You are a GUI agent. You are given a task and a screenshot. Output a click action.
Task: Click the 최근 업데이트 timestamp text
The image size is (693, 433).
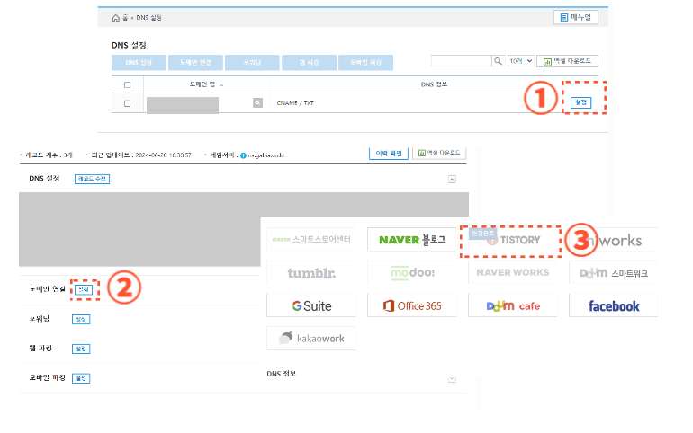coord(141,155)
